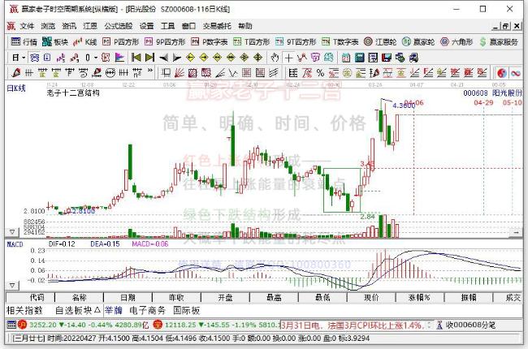Select the 举牌 tab
The height and width of the screenshot is (349, 528).
click(x=114, y=310)
